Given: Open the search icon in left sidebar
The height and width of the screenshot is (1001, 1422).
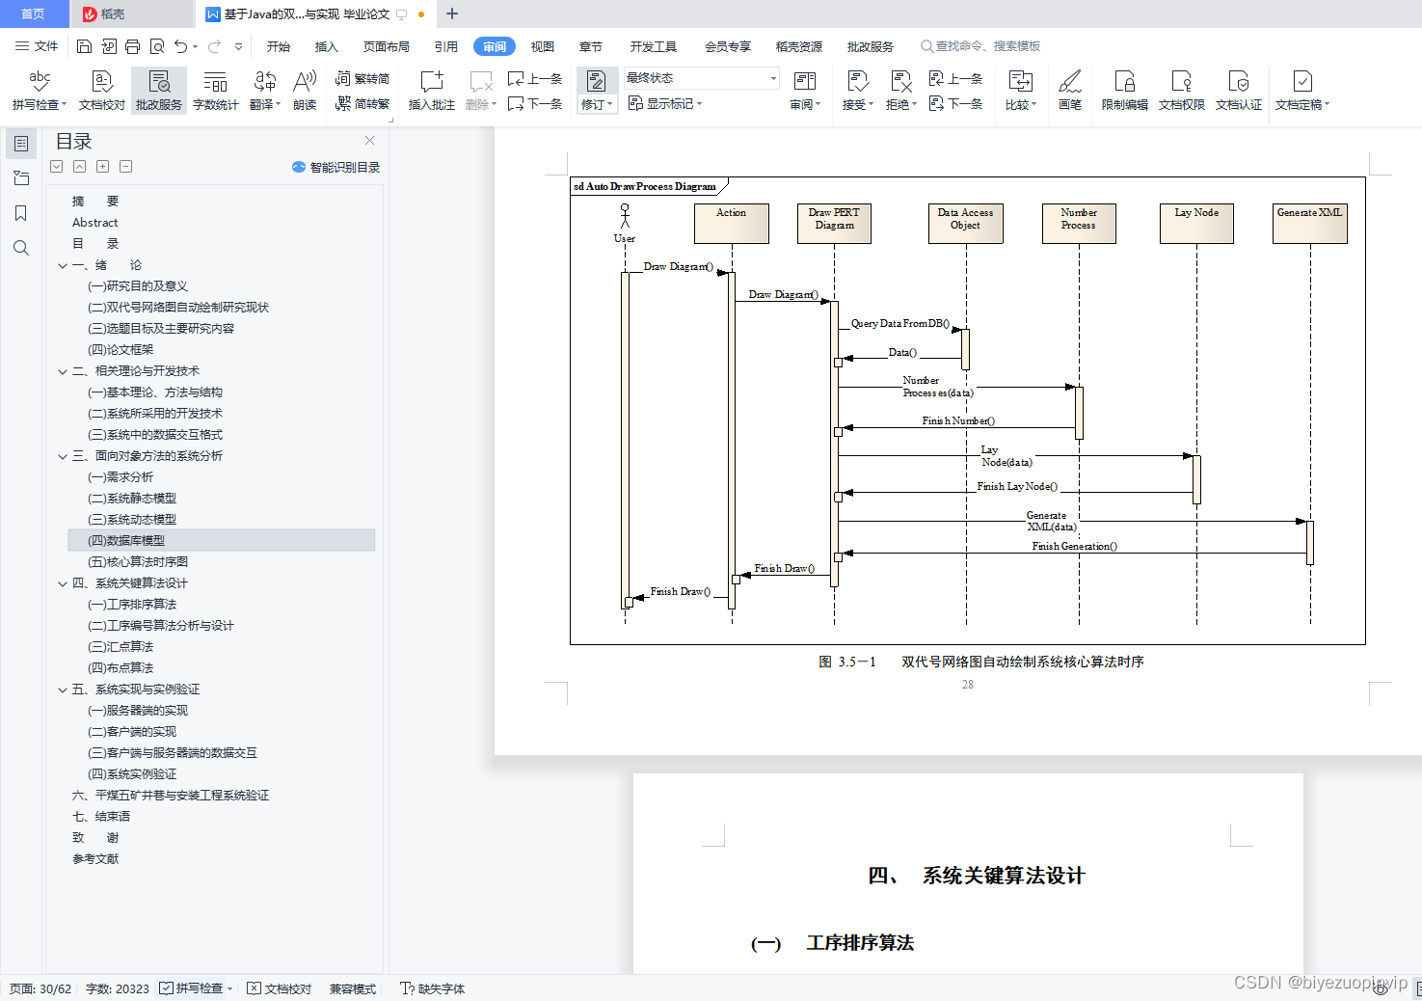Looking at the screenshot, I should point(21,248).
